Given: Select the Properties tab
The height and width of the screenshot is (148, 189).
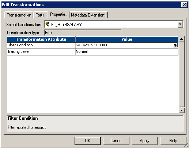Looking at the screenshot, I should 58,14.
